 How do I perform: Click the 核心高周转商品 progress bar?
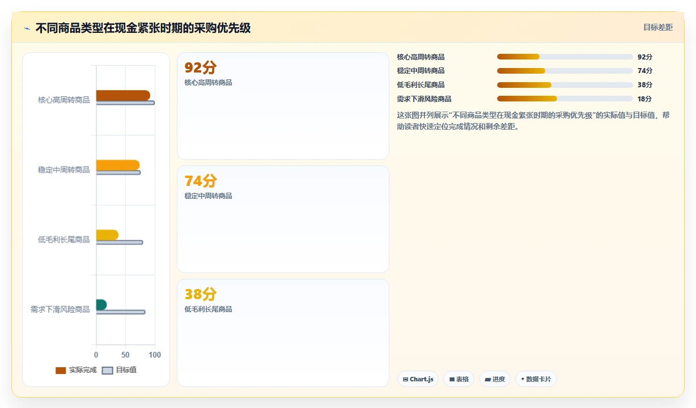(x=565, y=57)
